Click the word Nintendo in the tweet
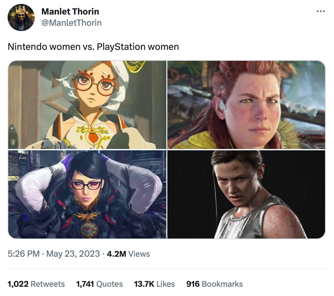The height and width of the screenshot is (296, 334). (x=27, y=47)
